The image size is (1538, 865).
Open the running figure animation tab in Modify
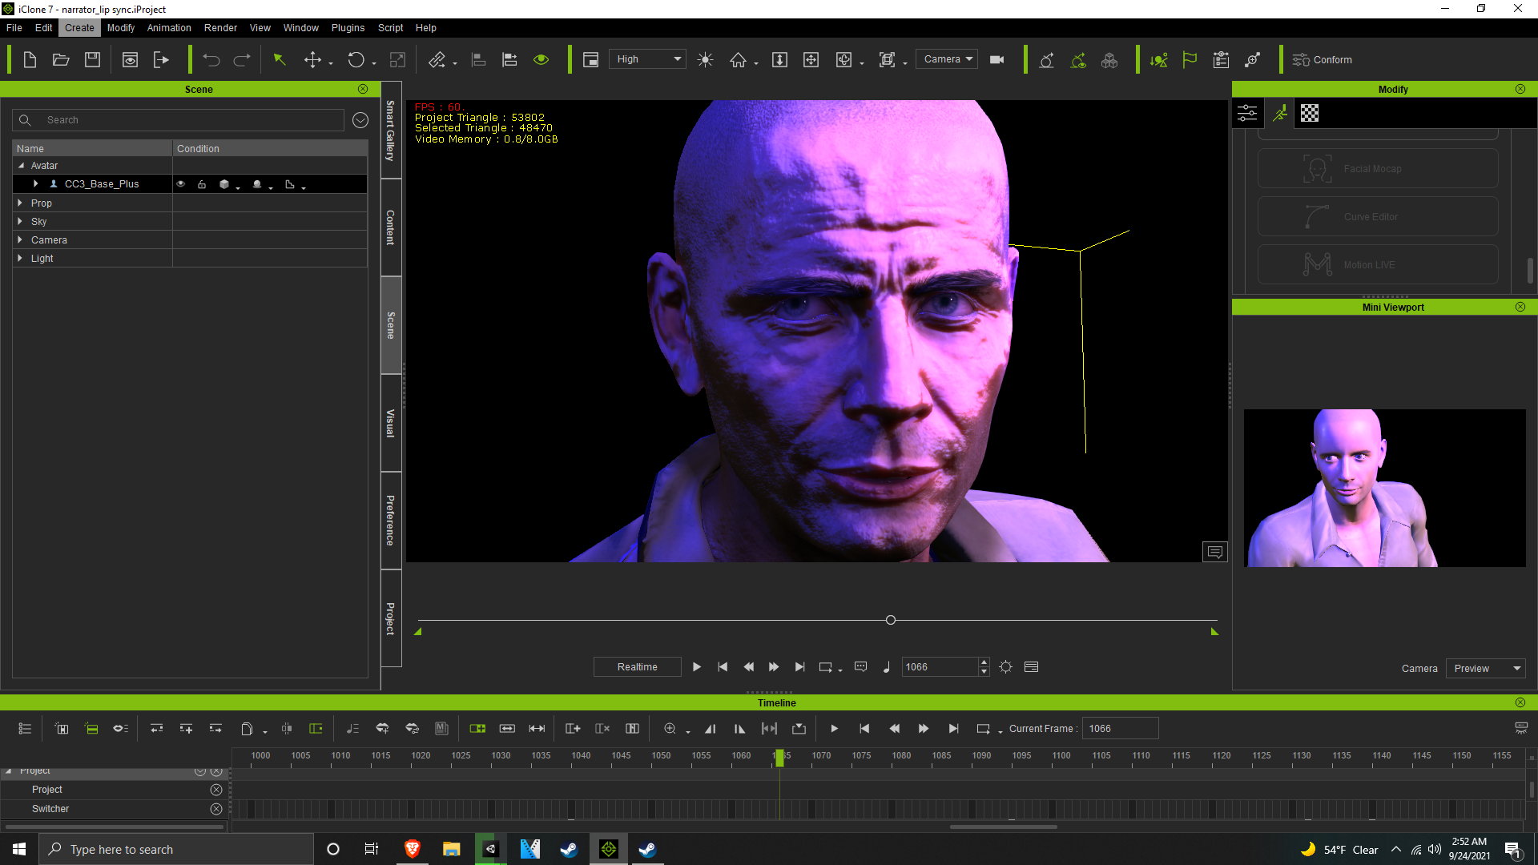[x=1280, y=114]
